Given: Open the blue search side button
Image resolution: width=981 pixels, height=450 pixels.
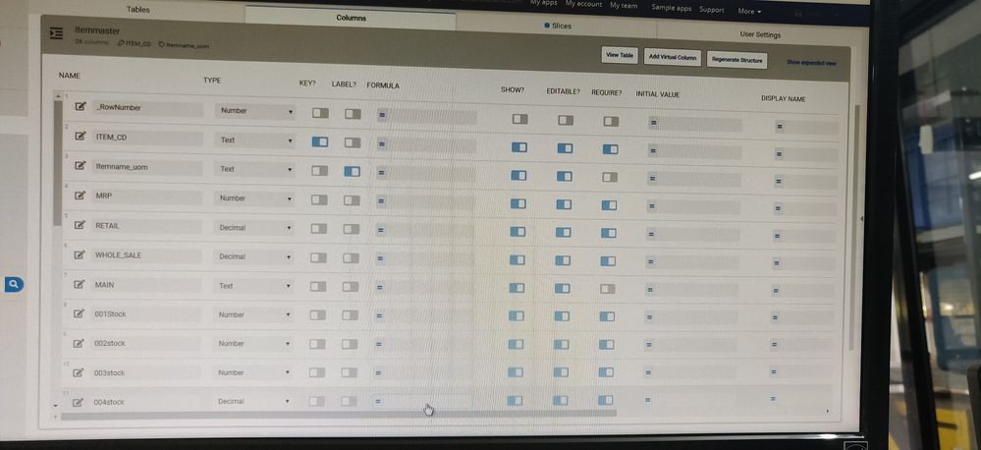Looking at the screenshot, I should click(14, 285).
